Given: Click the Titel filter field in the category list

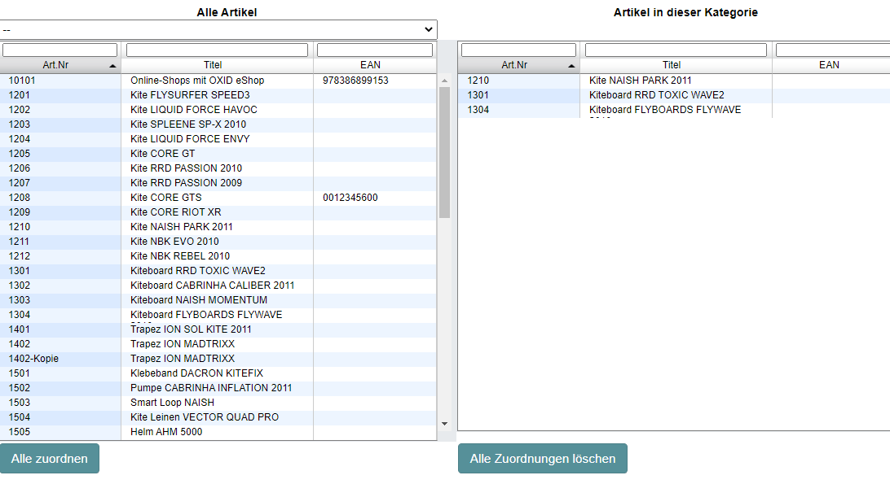Looking at the screenshot, I should point(676,50).
